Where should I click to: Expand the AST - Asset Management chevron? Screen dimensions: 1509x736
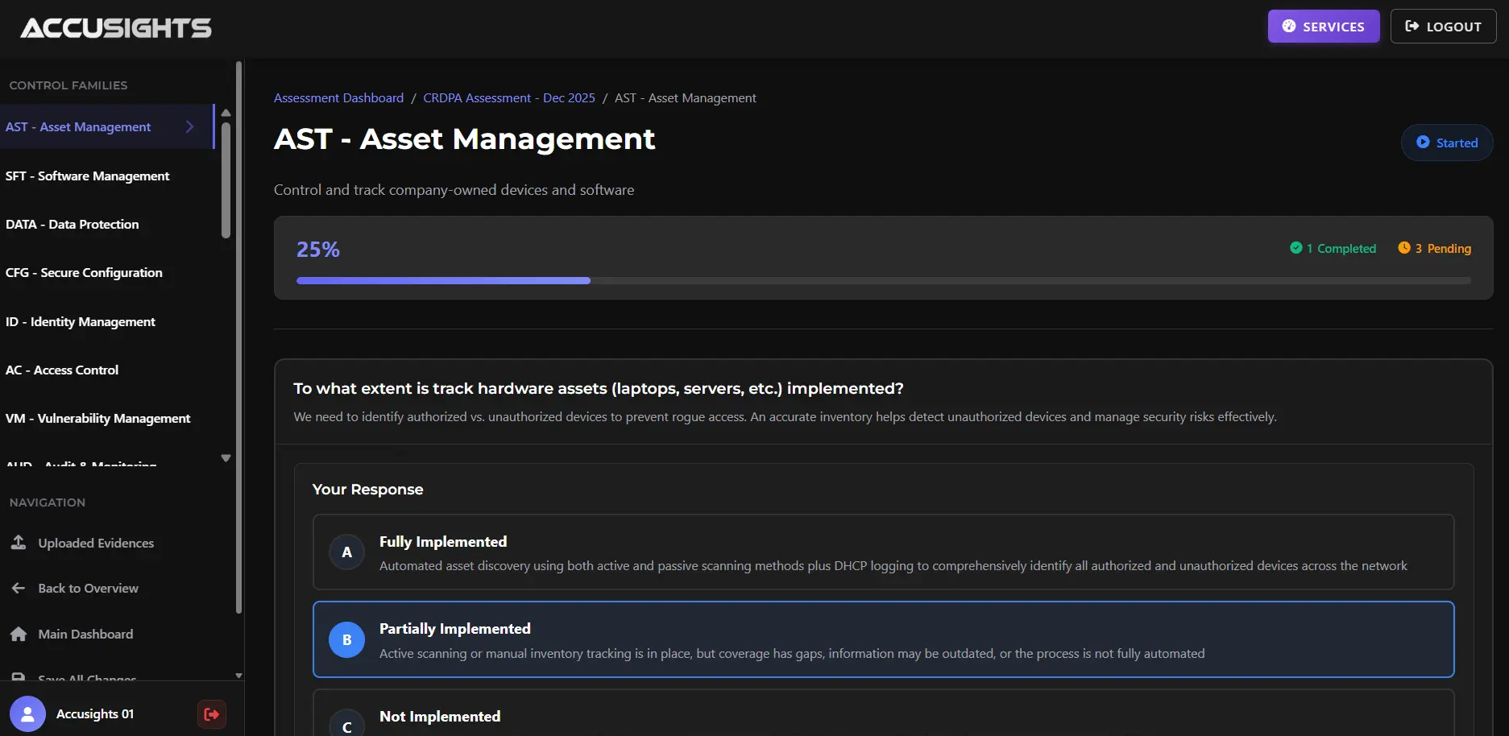[189, 127]
